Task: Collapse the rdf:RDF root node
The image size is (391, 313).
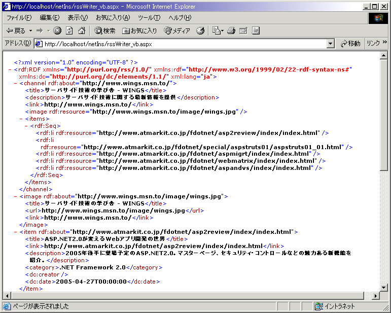Action: (10, 69)
